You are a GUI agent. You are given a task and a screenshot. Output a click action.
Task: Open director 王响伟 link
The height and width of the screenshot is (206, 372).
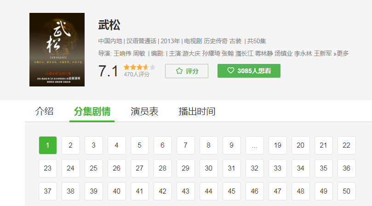click(122, 53)
